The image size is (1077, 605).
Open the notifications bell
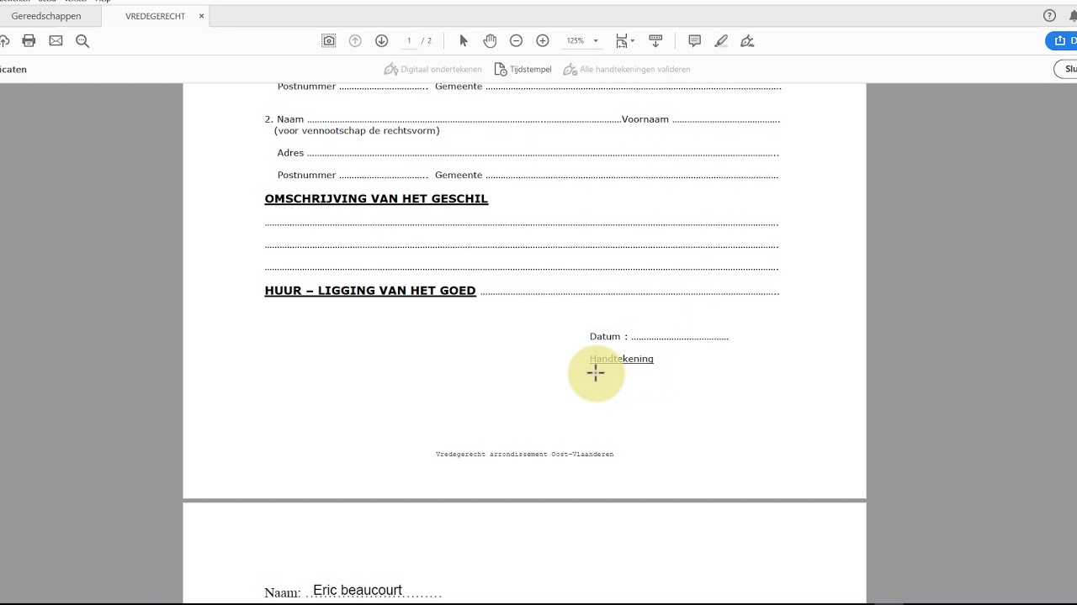click(x=1073, y=16)
